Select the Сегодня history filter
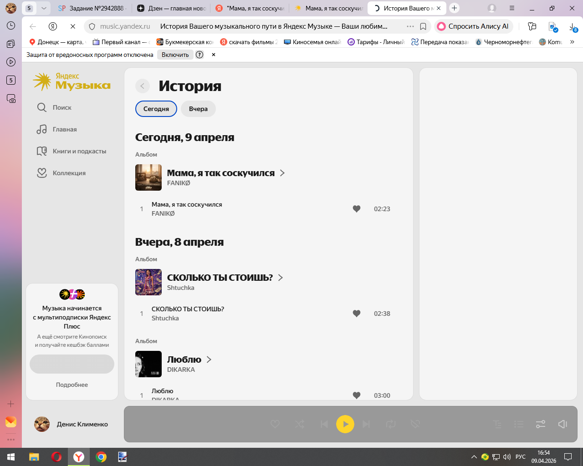Image resolution: width=583 pixels, height=466 pixels. coord(156,109)
